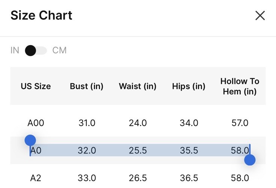Click the 31.0 bust value
Image resolution: width=276 pixels, height=188 pixels.
[x=87, y=123]
